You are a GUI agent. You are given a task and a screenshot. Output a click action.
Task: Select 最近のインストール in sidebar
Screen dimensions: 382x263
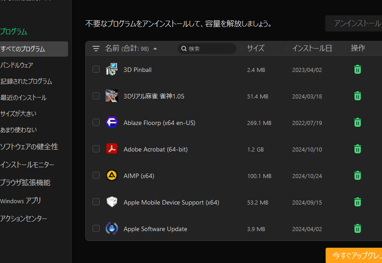[23, 97]
